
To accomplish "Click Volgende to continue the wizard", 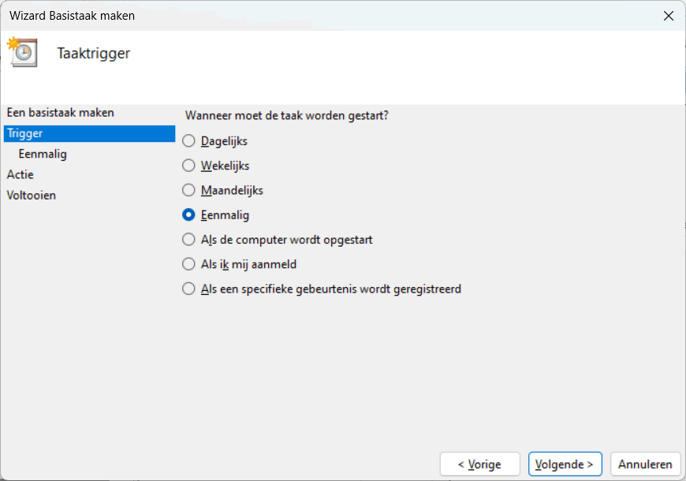I will click(x=565, y=464).
